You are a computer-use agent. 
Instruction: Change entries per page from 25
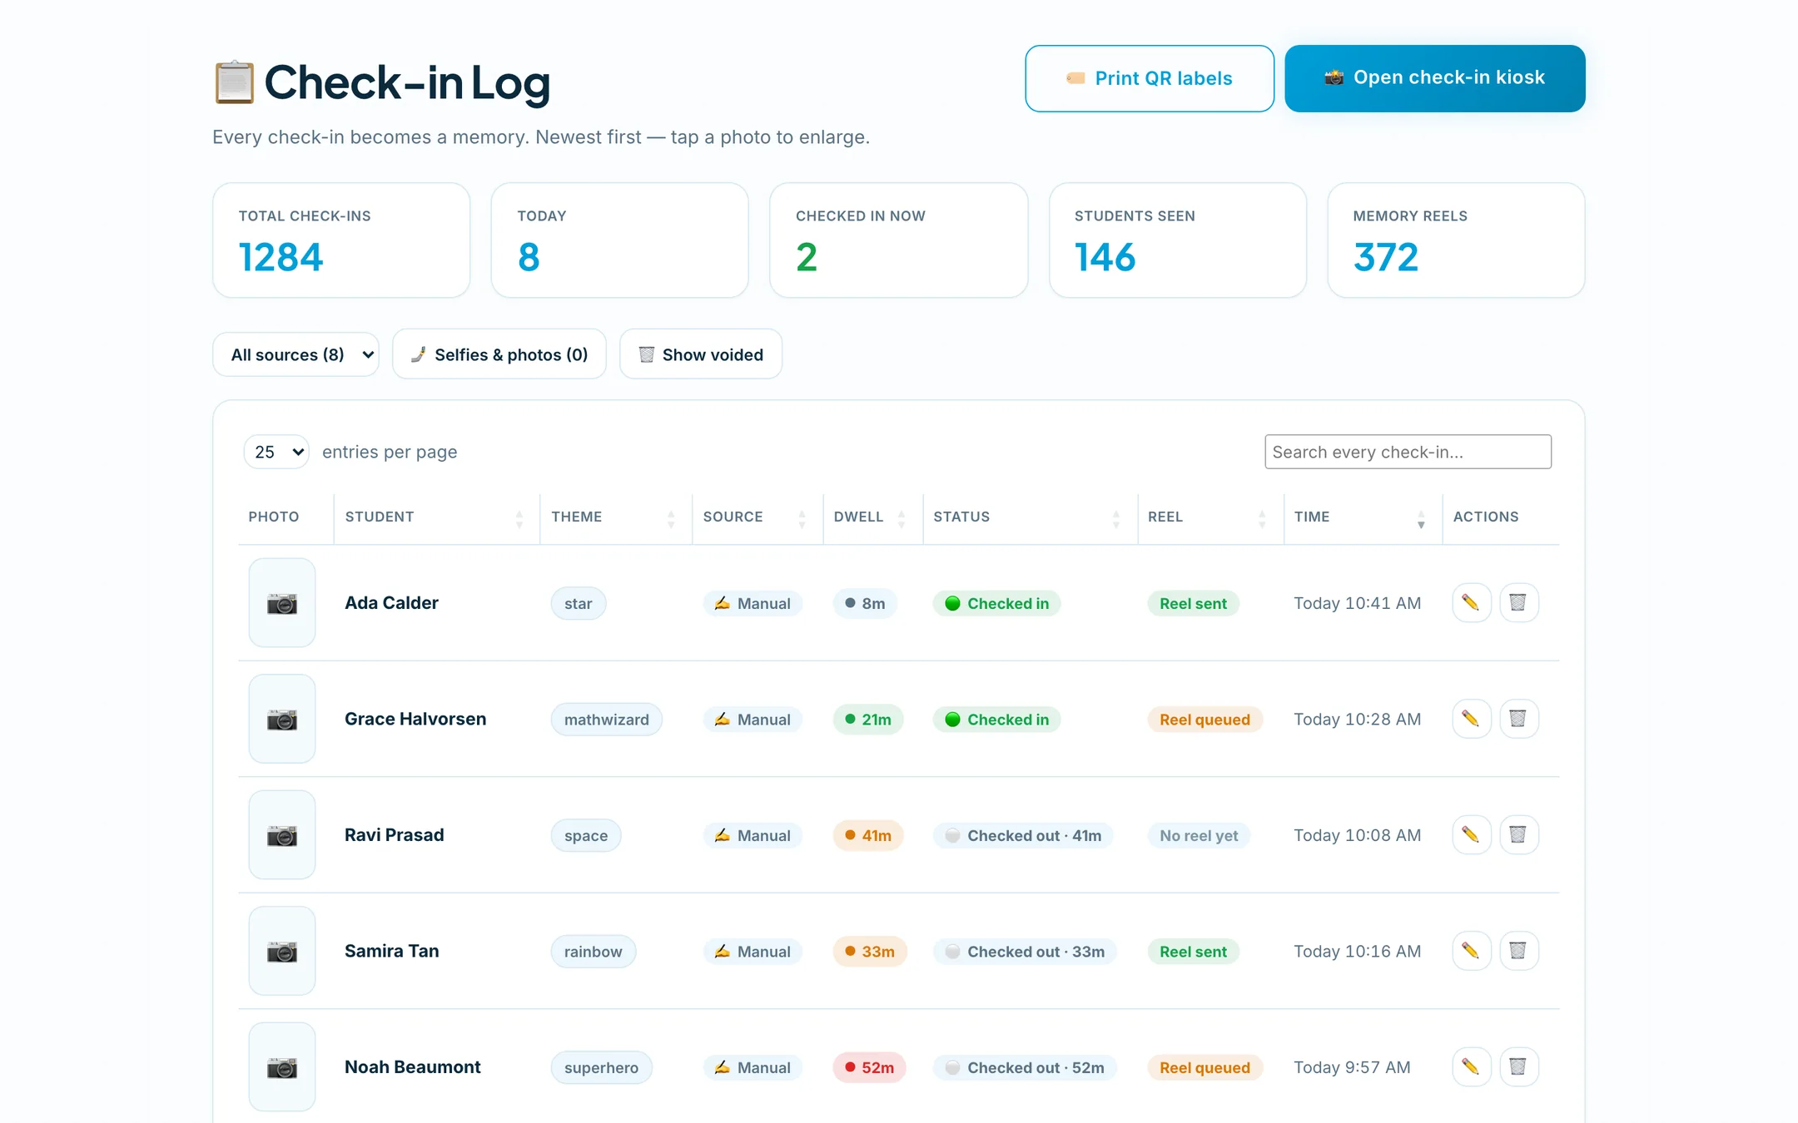point(276,452)
